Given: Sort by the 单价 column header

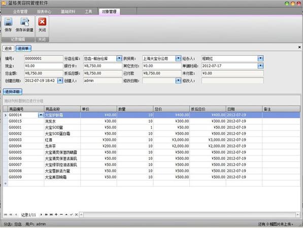Looking at the screenshot, I should pos(98,109).
